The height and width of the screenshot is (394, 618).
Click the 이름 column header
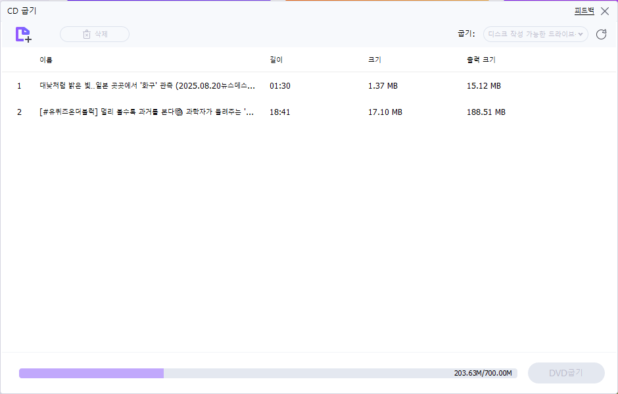tap(46, 59)
